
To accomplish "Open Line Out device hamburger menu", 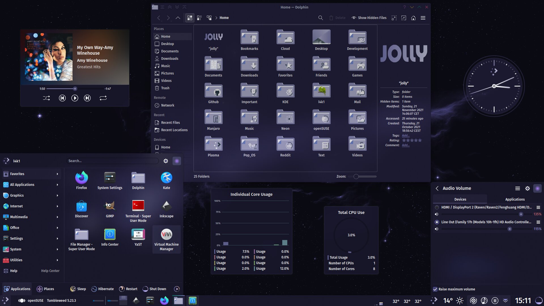I will 538,222.
